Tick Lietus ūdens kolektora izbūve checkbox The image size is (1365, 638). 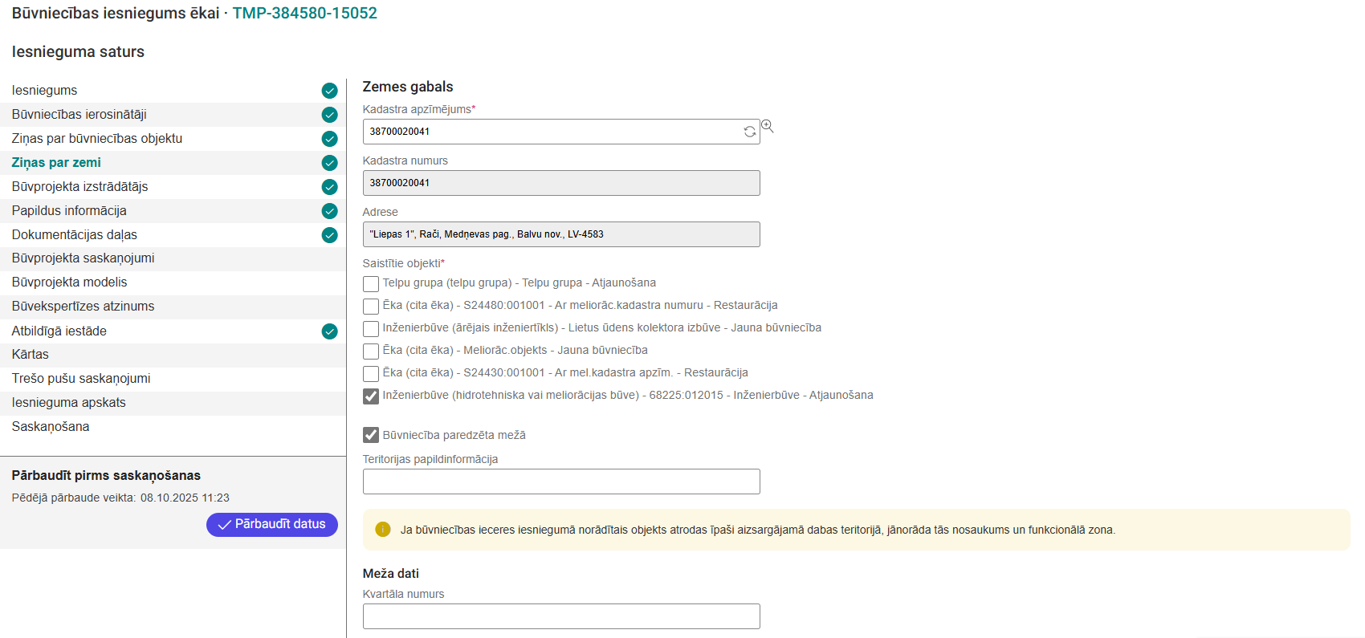(x=371, y=329)
